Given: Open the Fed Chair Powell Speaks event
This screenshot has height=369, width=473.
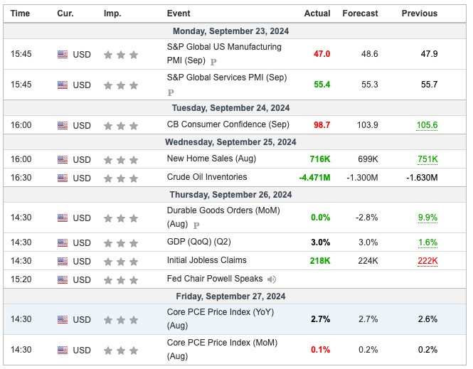Looking at the screenshot, I should click(215, 279).
